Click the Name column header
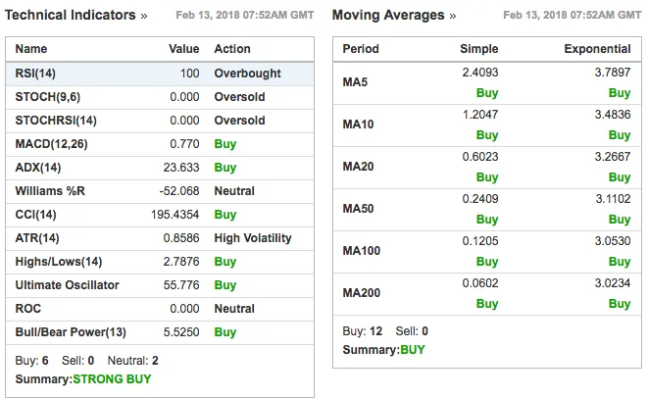Viewport: 648px width, 399px height. 31,49
